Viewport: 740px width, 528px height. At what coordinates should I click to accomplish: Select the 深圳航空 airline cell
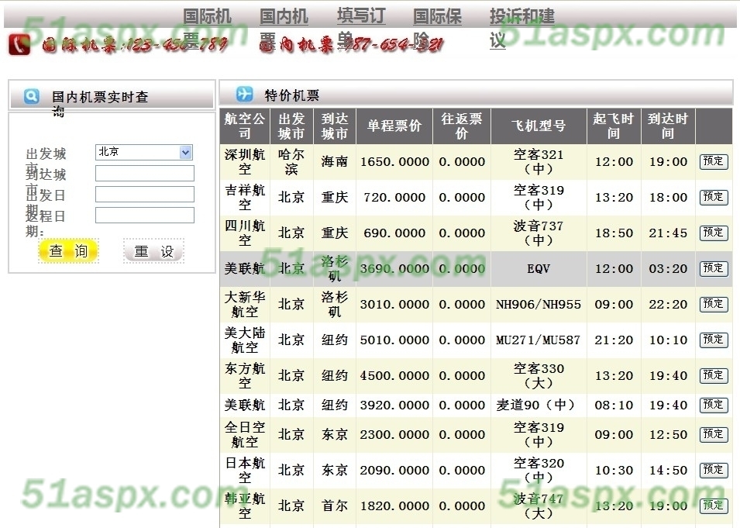coord(244,161)
